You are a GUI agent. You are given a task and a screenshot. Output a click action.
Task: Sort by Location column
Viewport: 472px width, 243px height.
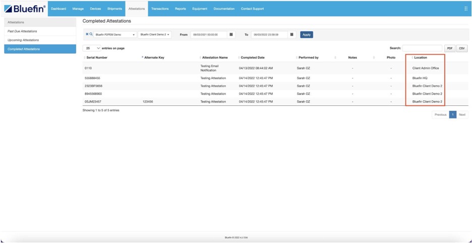point(420,57)
